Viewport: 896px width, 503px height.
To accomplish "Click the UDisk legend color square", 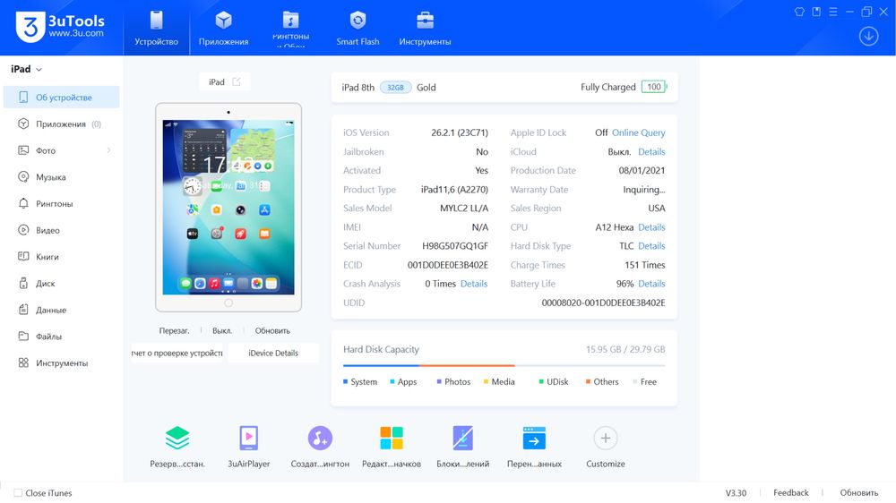I will (540, 381).
